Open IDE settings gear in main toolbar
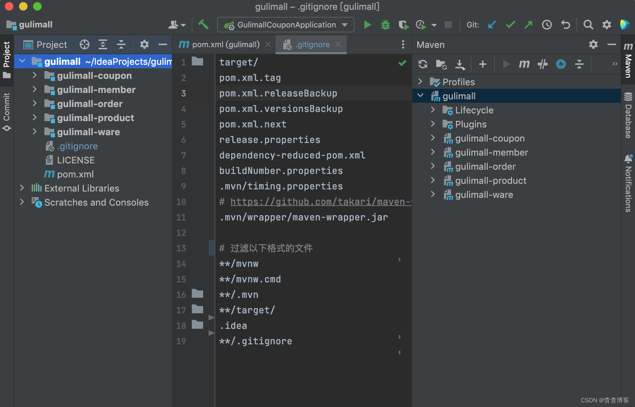 (606, 25)
